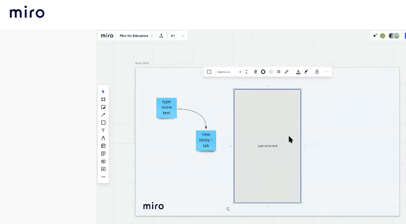The height and width of the screenshot is (224, 406).
Task: Select the Kanban board tool
Action: tap(103, 154)
